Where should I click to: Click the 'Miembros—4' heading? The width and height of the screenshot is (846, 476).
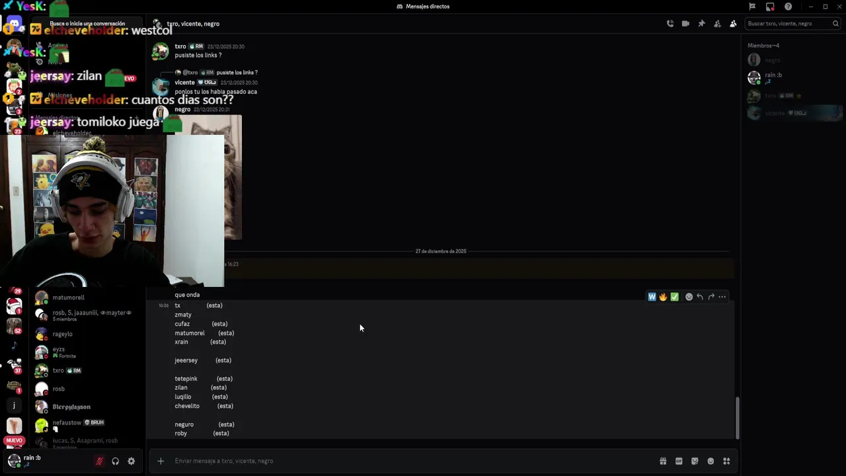tap(763, 46)
